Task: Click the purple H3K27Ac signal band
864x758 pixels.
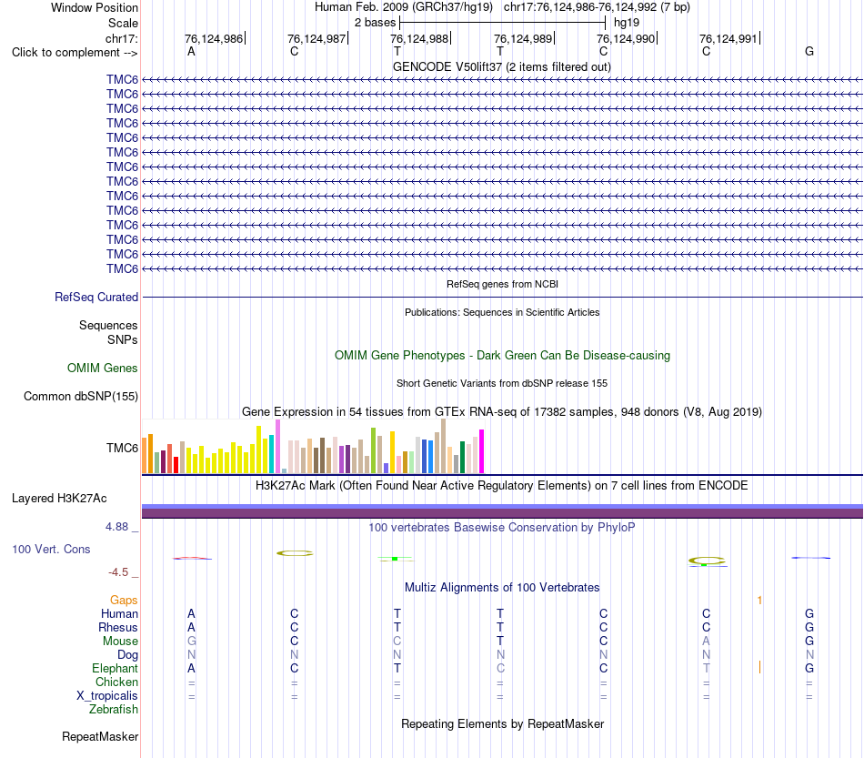Action: point(502,513)
